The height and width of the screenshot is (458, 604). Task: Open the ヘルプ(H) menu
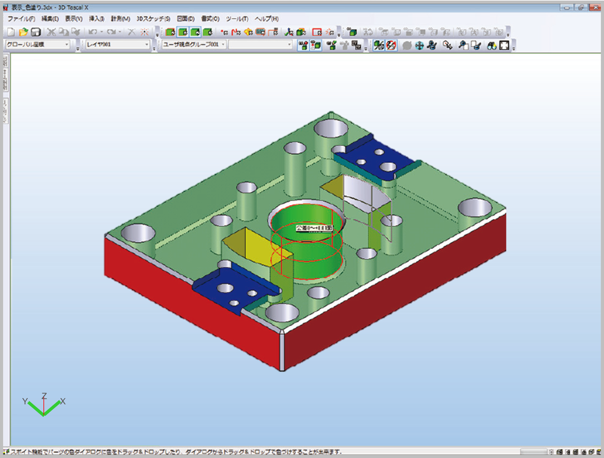click(267, 19)
